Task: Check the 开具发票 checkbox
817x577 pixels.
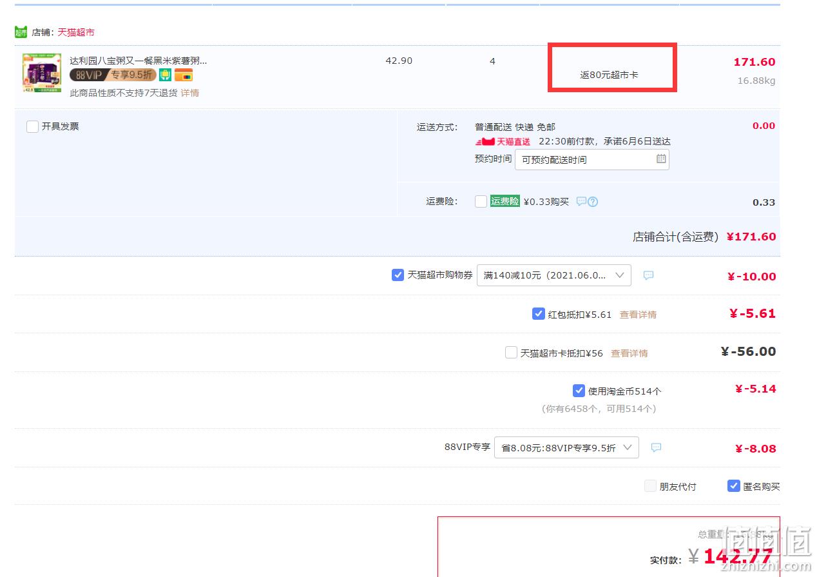Action: tap(32, 126)
